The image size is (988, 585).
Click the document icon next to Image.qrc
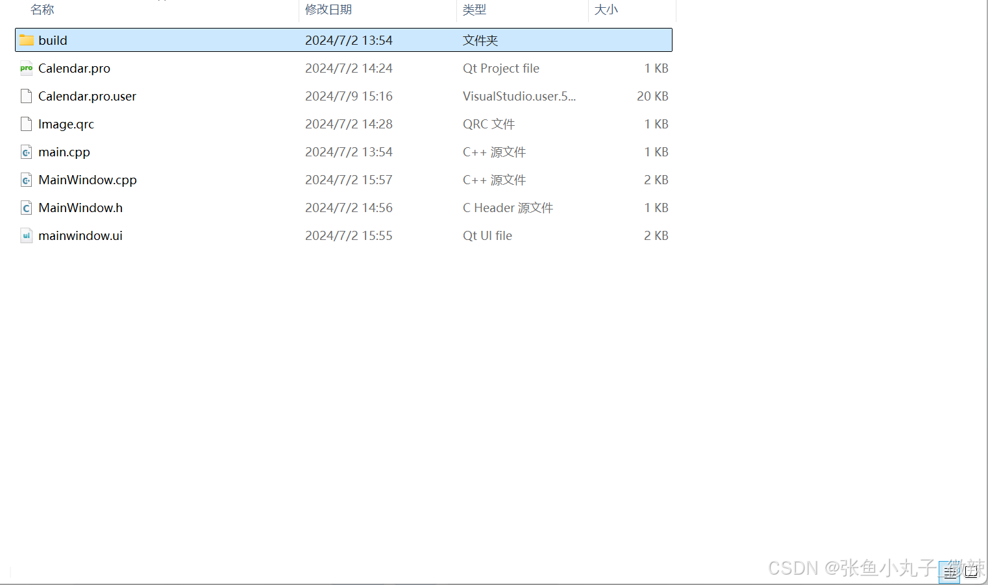26,124
